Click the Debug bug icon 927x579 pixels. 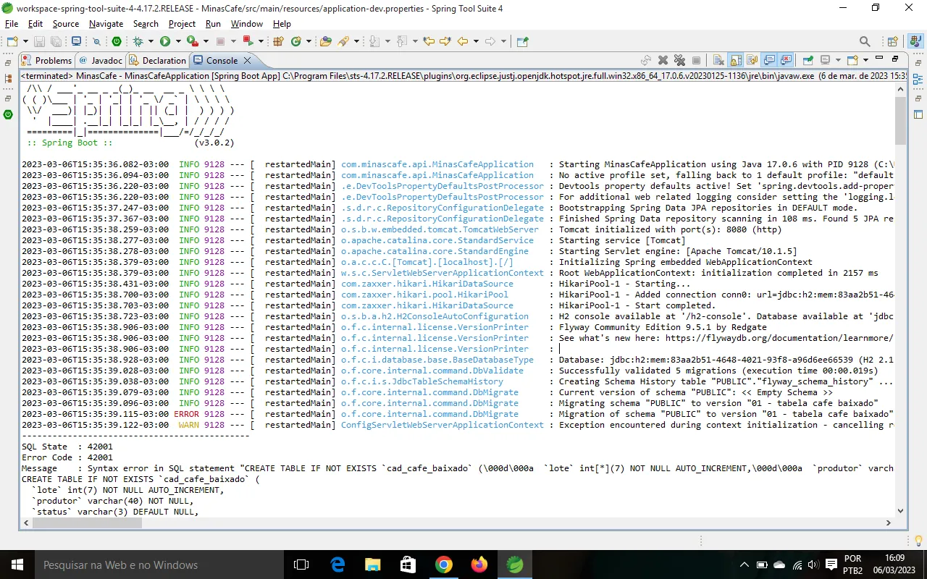click(x=138, y=42)
